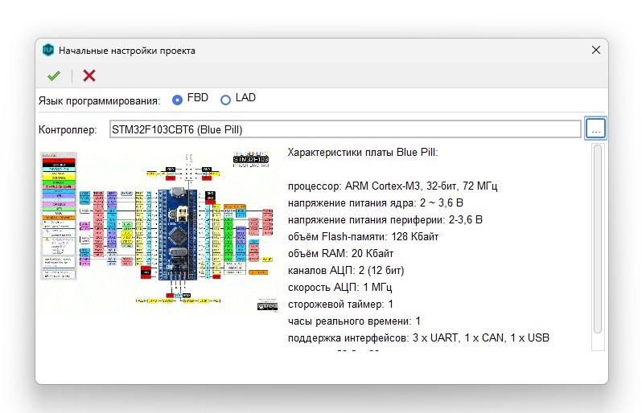Click the 'Язык программирования:' label
Viewport: 642px width, 413px height.
pyautogui.click(x=100, y=101)
